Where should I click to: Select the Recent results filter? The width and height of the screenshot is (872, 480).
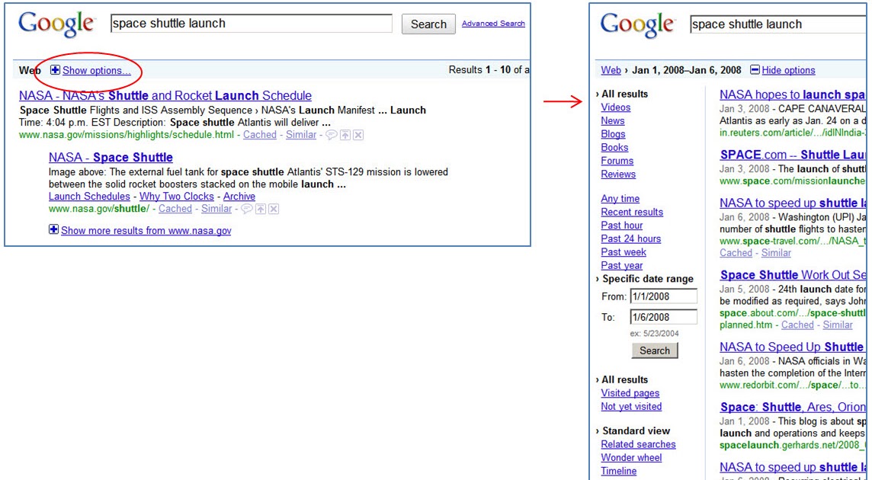pos(632,212)
